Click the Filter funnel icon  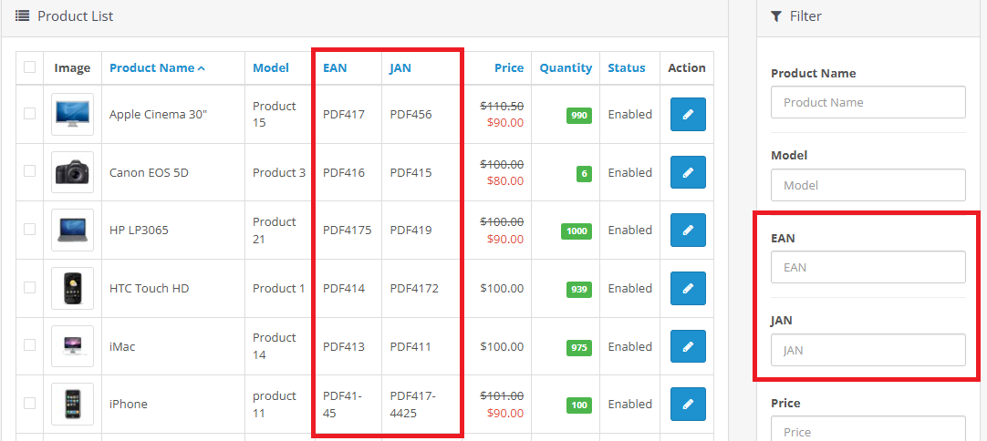[x=776, y=16]
